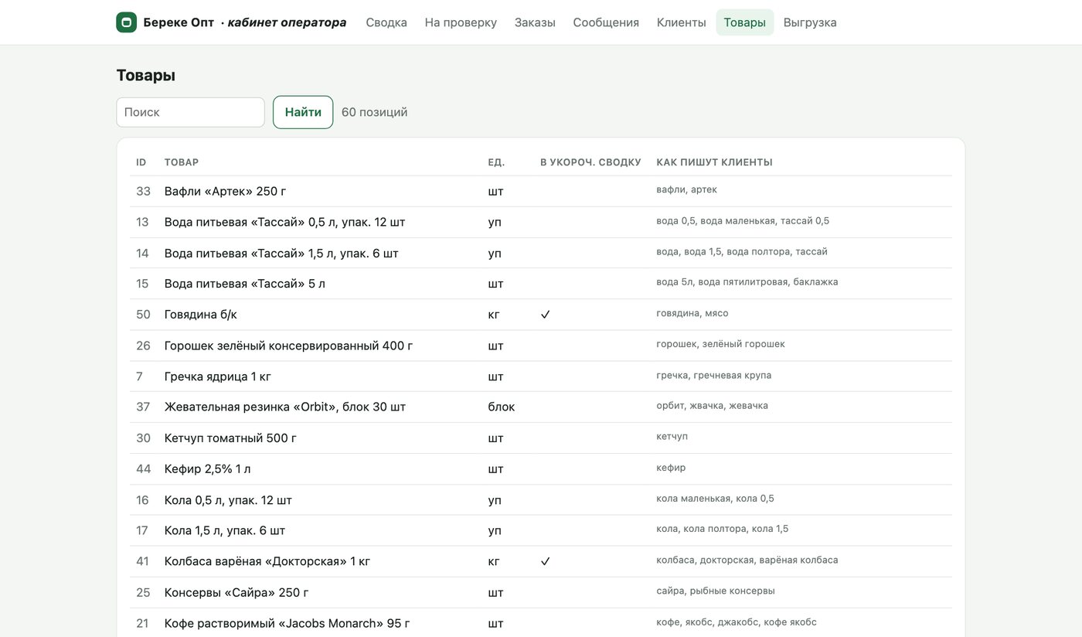Click aliases "говядина, мясо"
Screen dimensions: 1082x637
point(692,313)
